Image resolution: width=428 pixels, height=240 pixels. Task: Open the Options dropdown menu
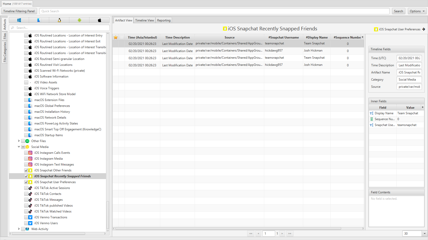click(418, 11)
